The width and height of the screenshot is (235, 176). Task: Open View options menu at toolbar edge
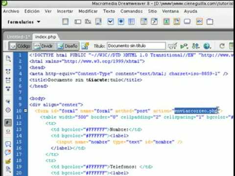232,46
